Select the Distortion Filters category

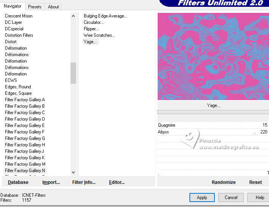(x=19, y=35)
